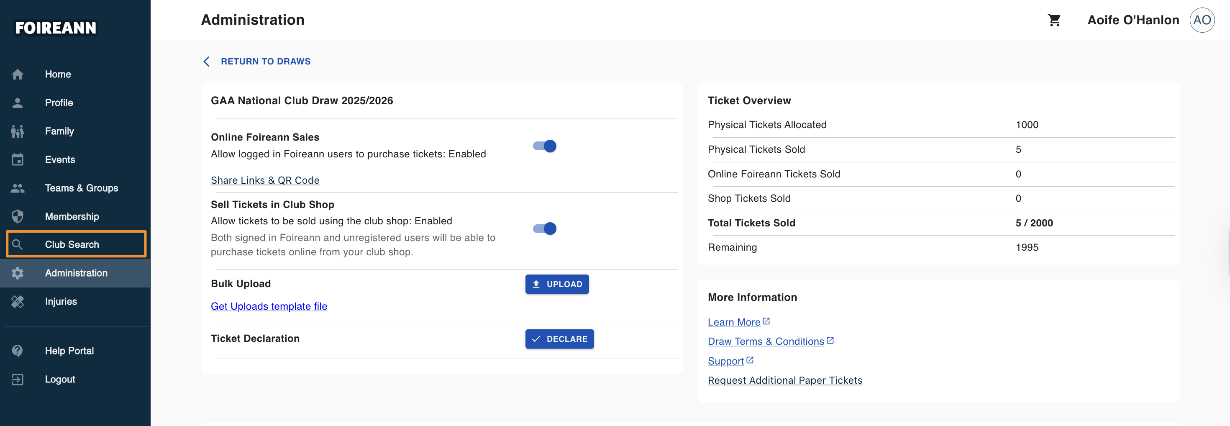Click the Declare button
1230x426 pixels.
point(559,339)
